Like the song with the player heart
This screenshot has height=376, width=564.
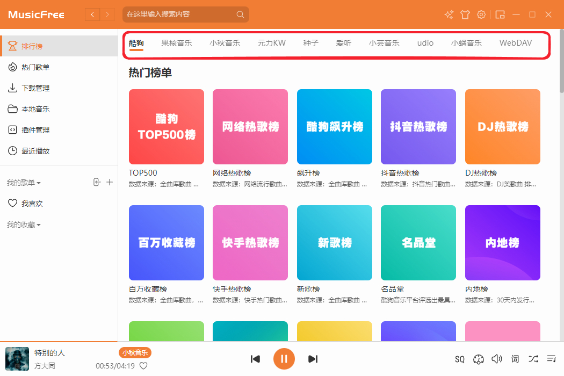(x=143, y=366)
